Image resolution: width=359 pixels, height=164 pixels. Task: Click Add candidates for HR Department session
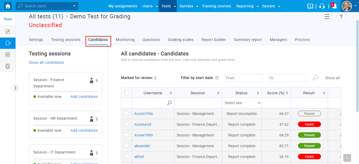pyautogui.click(x=84, y=130)
